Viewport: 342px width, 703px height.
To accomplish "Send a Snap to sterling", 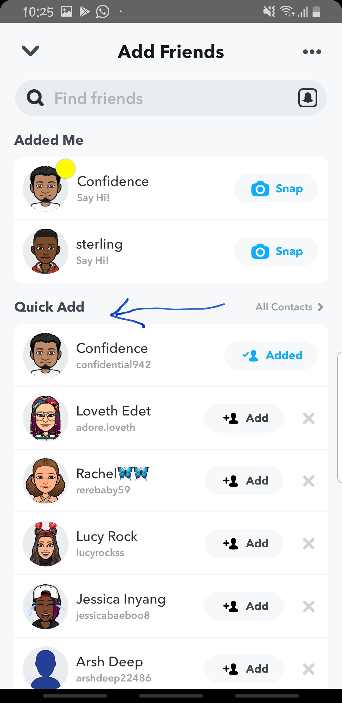I will [x=275, y=251].
